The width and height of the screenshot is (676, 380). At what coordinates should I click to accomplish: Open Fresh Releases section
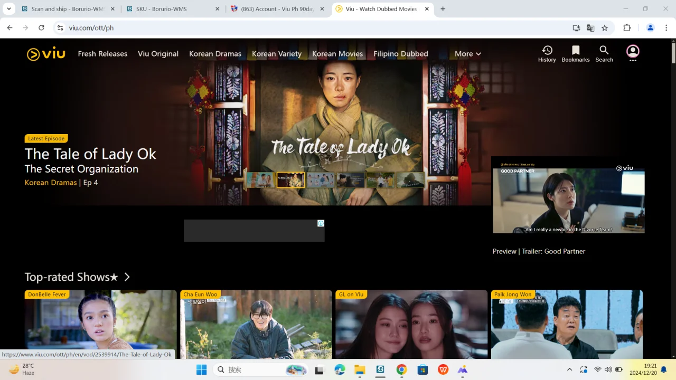click(102, 53)
